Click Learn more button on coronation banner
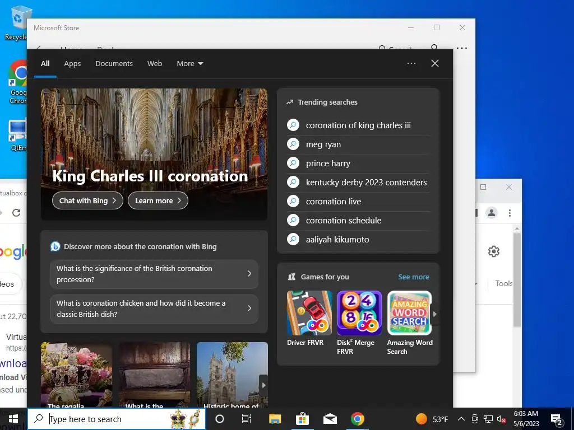Viewport: 574px width, 430px height. (158, 200)
